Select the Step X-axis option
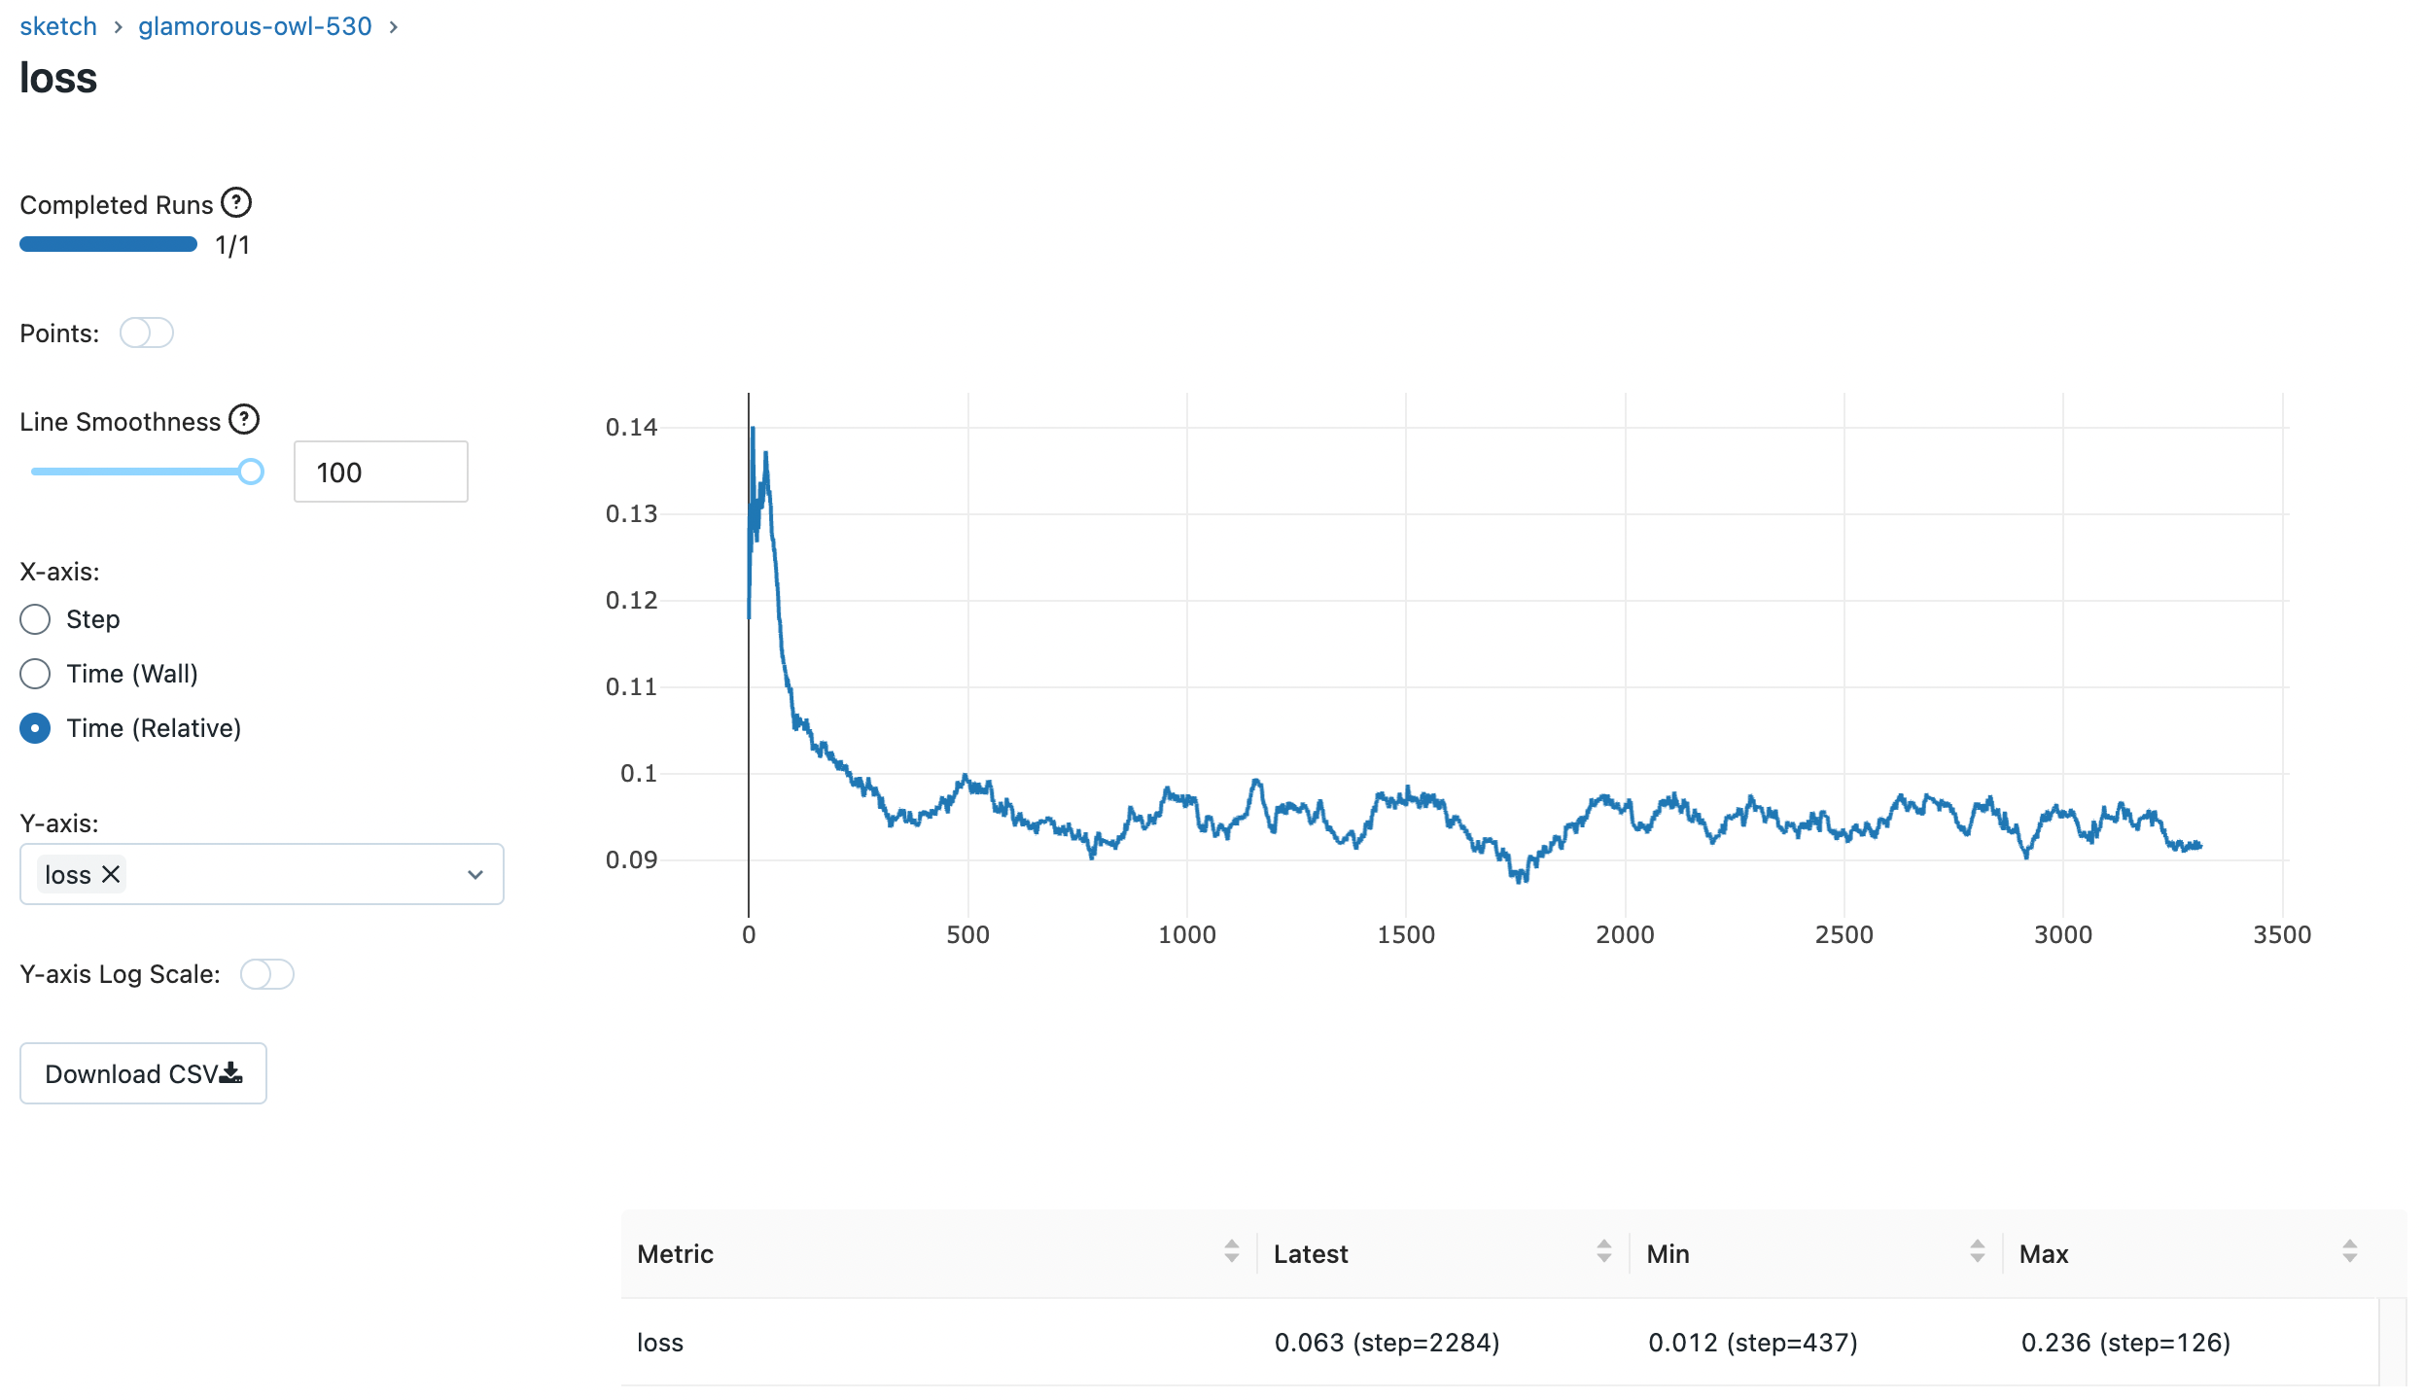Screen dimensions: 2423x1400 [36, 619]
